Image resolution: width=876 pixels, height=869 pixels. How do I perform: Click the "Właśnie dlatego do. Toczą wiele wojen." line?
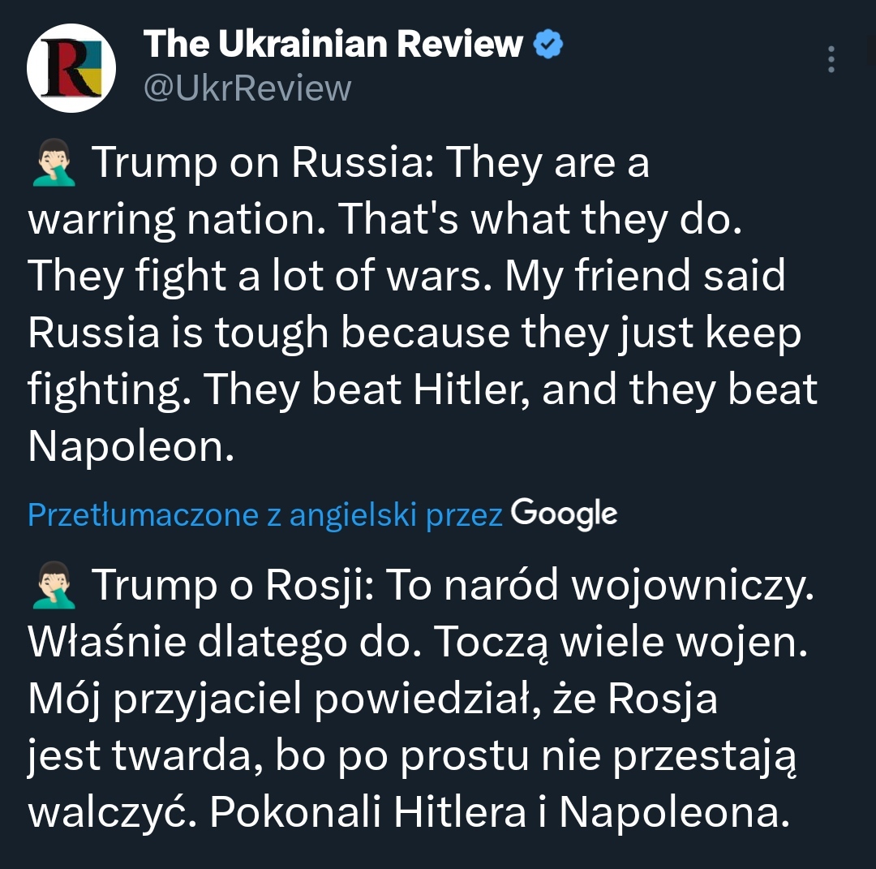[x=418, y=643]
